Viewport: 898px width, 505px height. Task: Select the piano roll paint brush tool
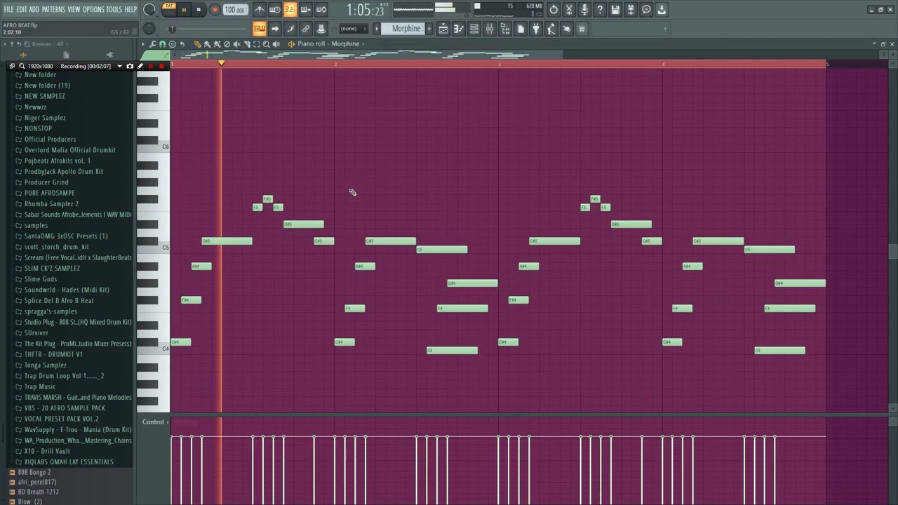tap(207, 44)
